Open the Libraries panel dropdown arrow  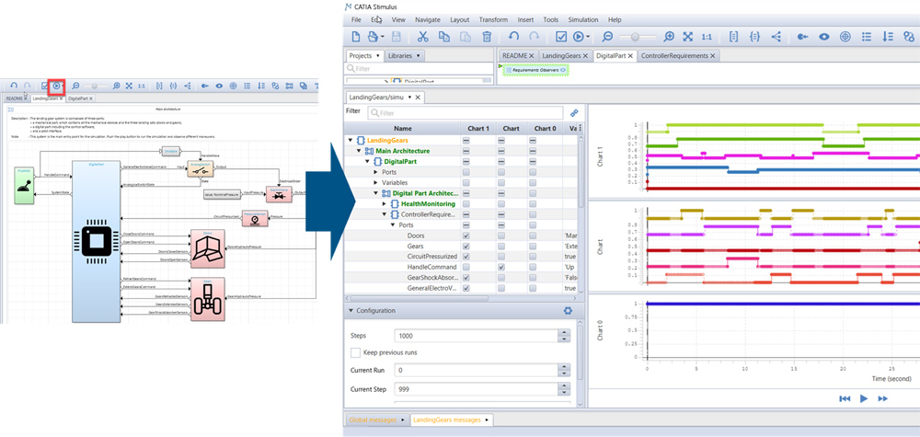(417, 56)
